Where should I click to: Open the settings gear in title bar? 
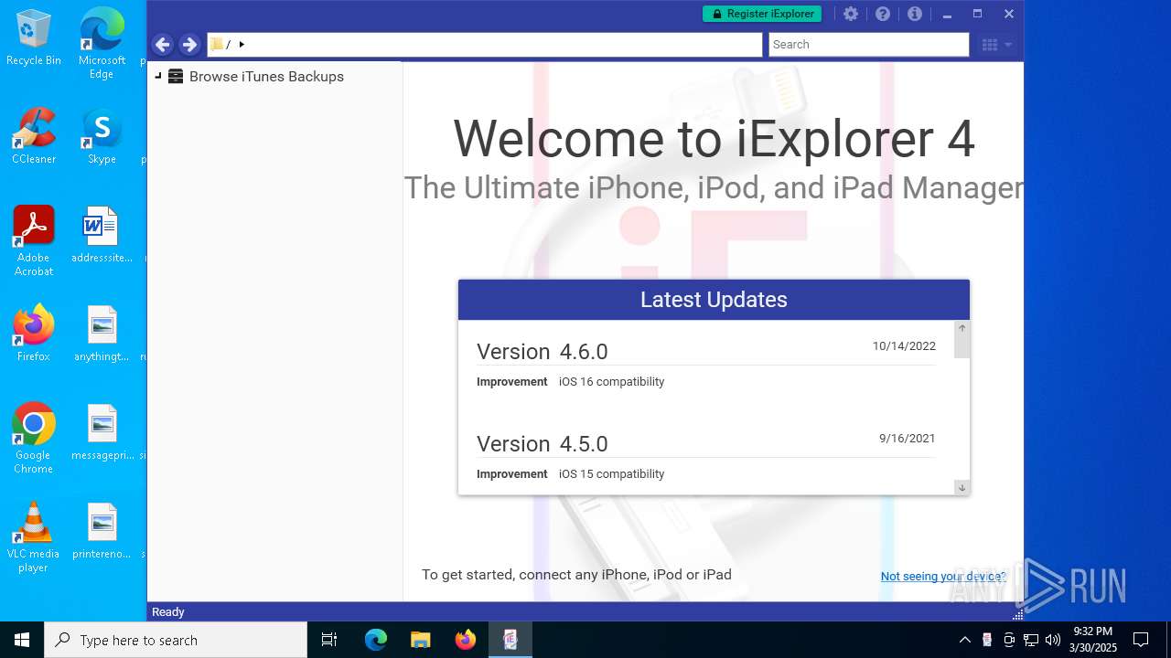point(851,14)
